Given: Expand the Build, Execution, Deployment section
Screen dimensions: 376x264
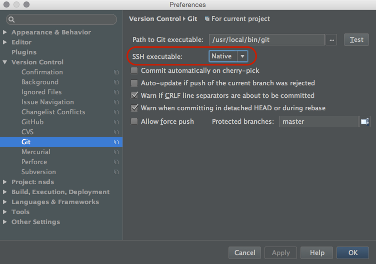Looking at the screenshot, I should (x=5, y=192).
